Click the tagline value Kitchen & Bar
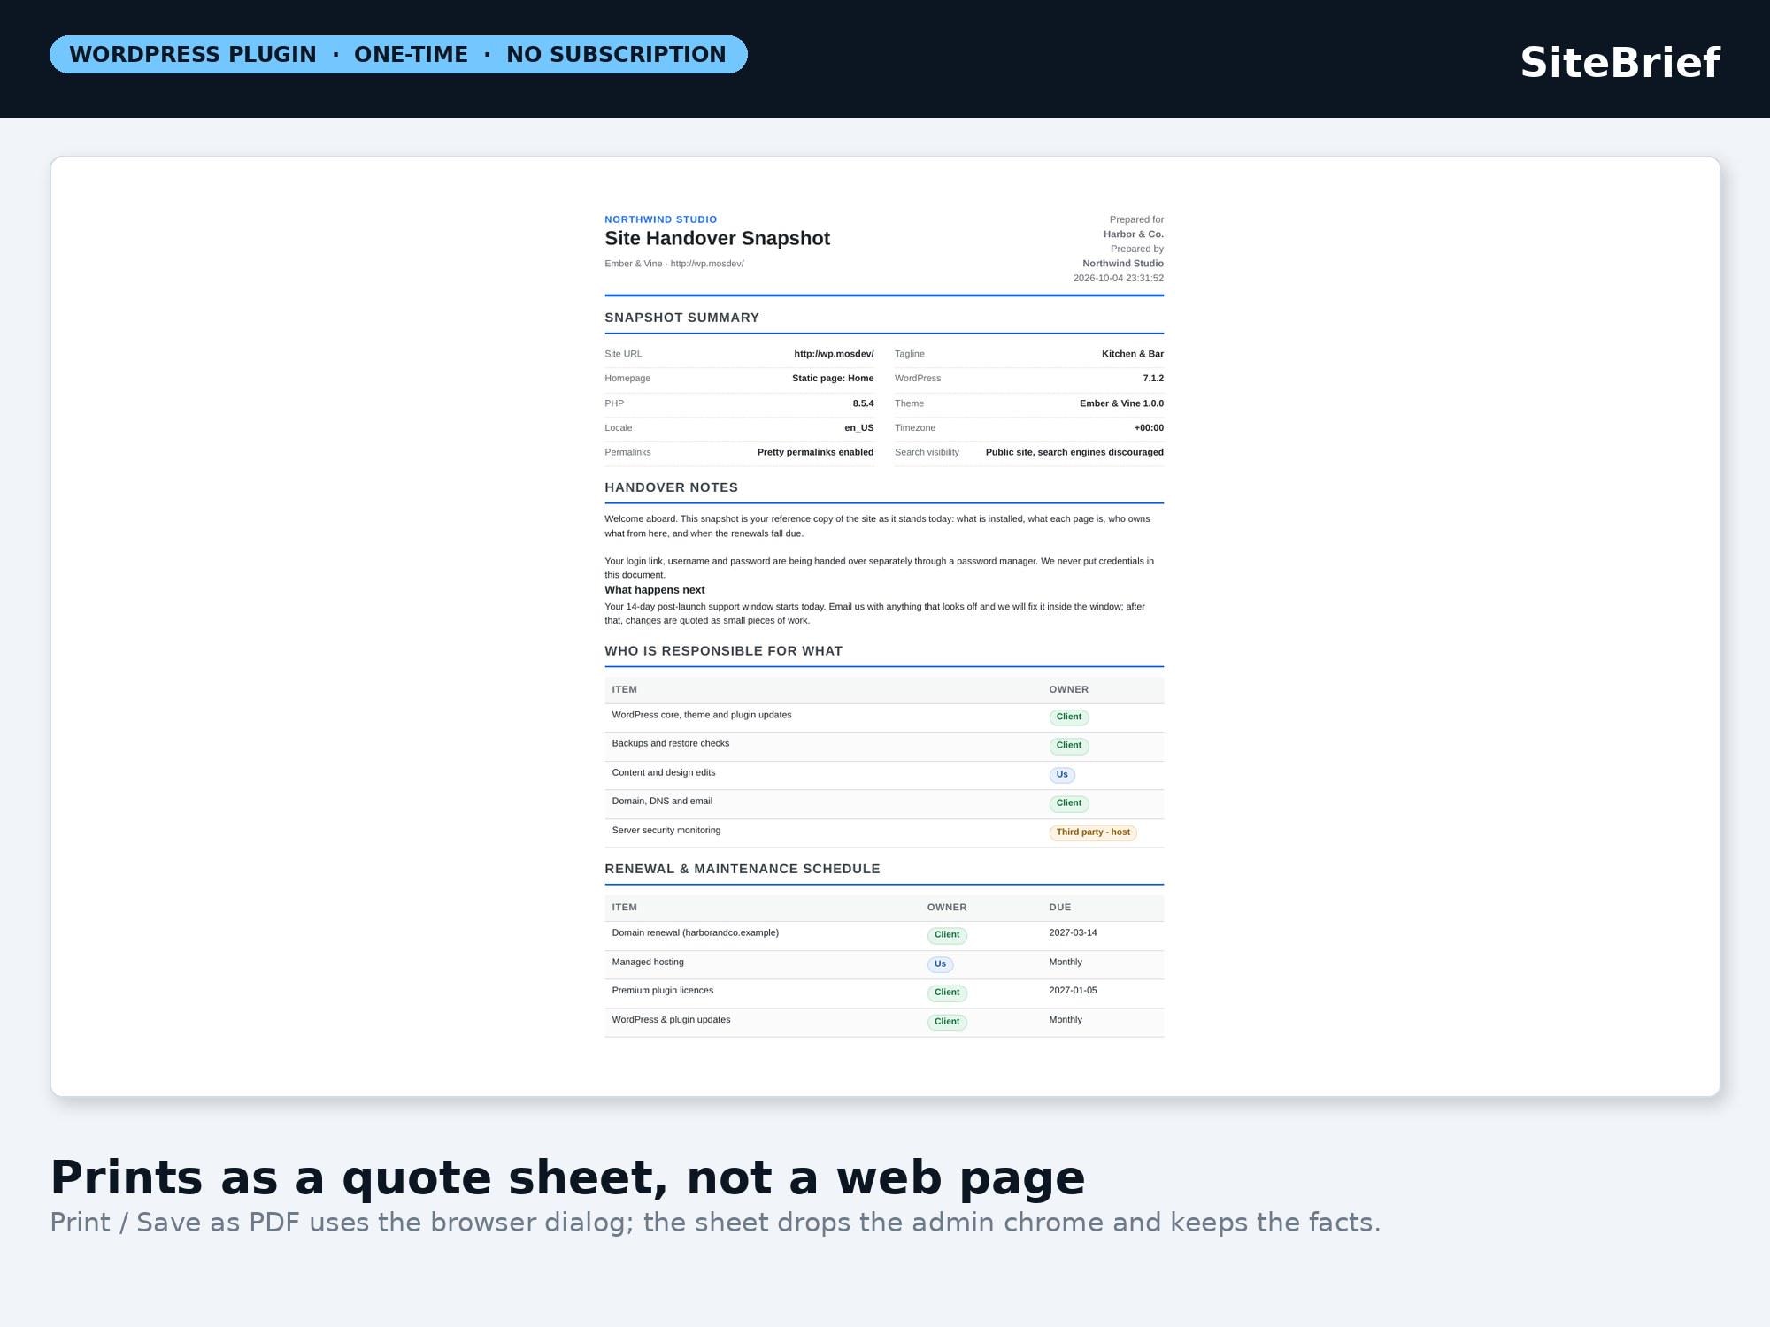 pos(1132,354)
